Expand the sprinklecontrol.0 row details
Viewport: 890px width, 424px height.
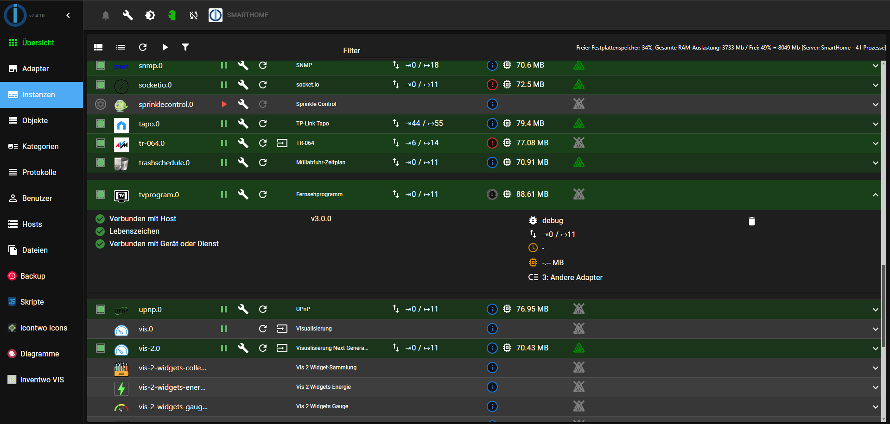pyautogui.click(x=875, y=105)
